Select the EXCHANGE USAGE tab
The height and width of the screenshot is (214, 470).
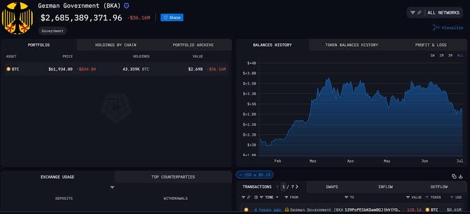57,177
